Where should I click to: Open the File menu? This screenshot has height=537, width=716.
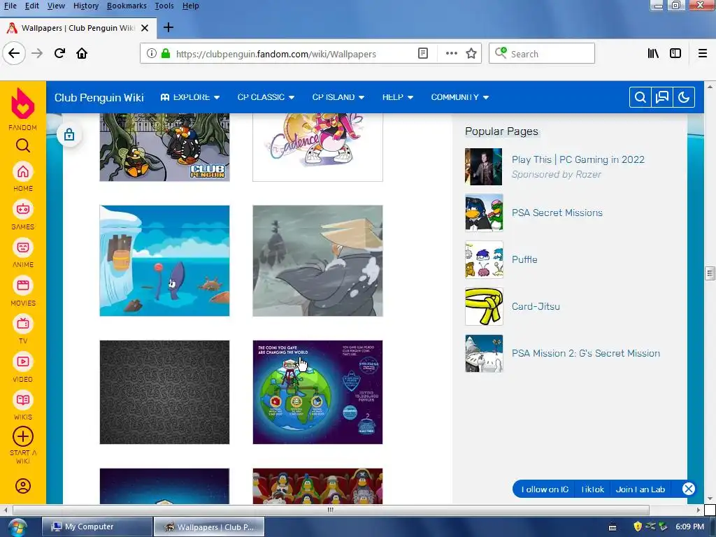click(10, 6)
